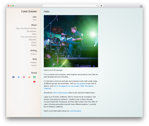Follow the current projects link
Viewport: 149px width, 126px height.
point(75,111)
